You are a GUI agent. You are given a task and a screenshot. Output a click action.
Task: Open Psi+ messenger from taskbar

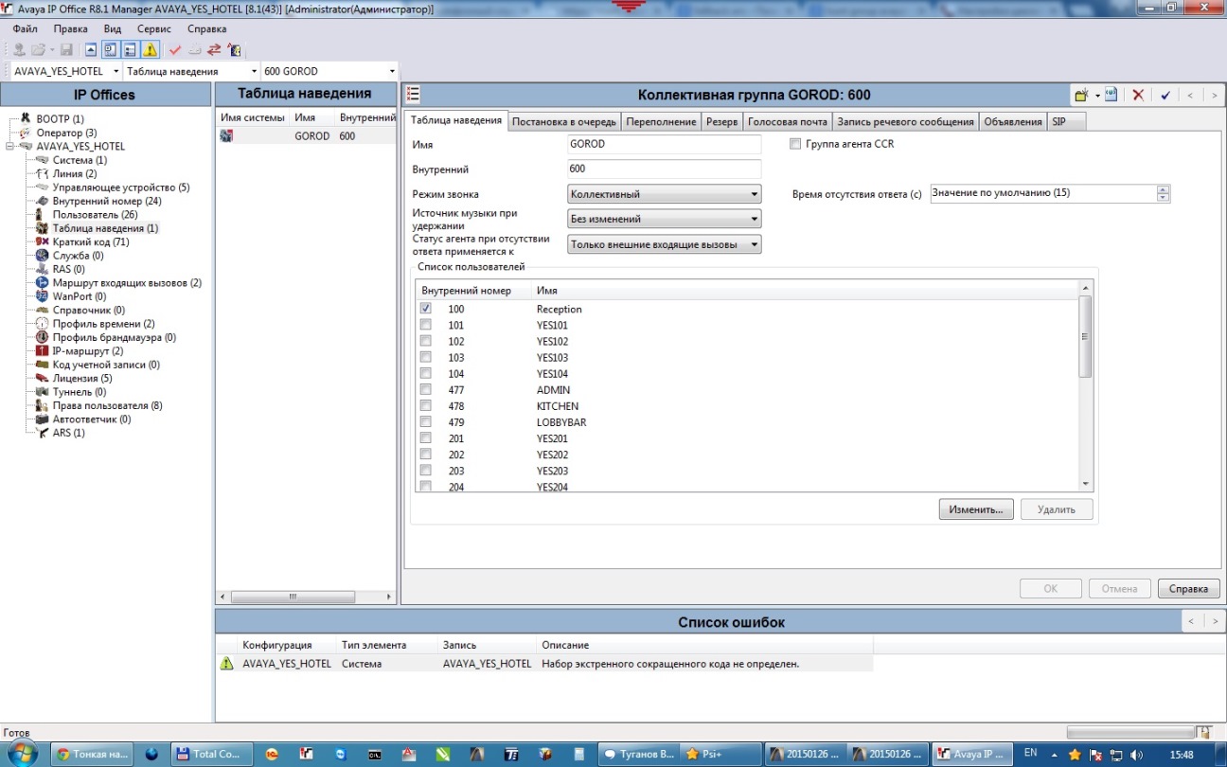pos(721,755)
